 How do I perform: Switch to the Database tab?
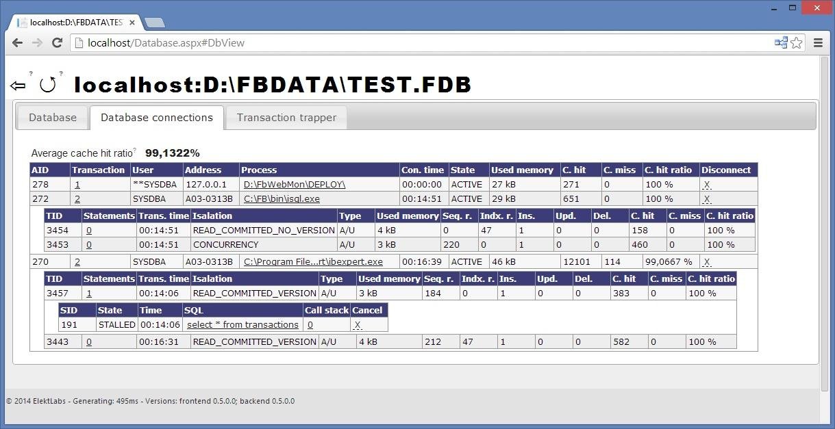tap(51, 118)
